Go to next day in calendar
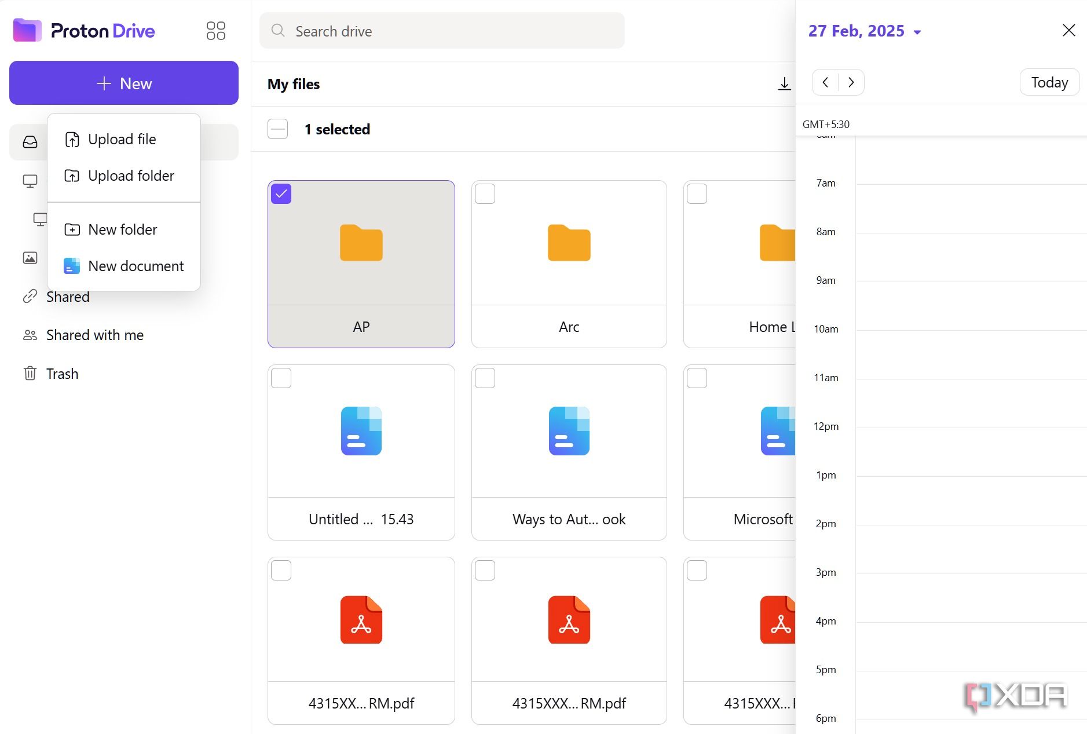The image size is (1087, 734). pos(851,82)
